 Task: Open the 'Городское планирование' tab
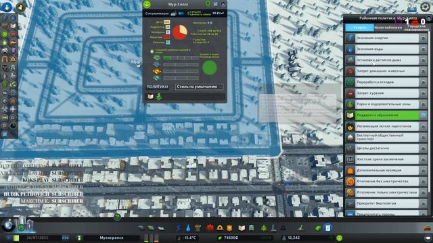416,28
